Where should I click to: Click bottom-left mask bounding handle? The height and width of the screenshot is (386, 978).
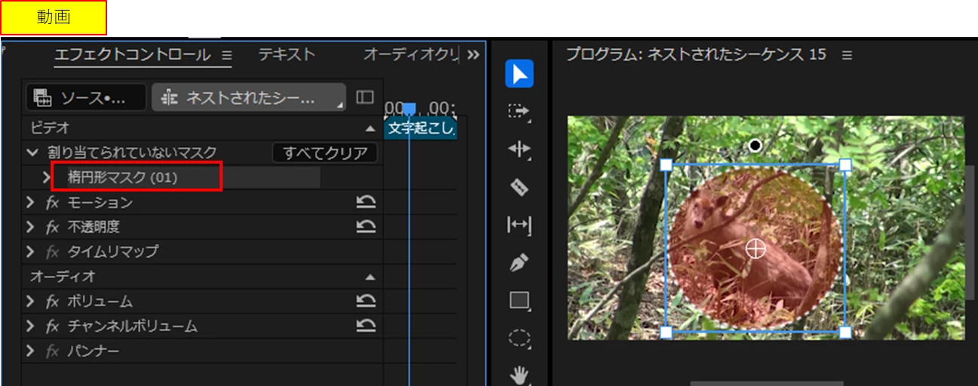point(666,332)
